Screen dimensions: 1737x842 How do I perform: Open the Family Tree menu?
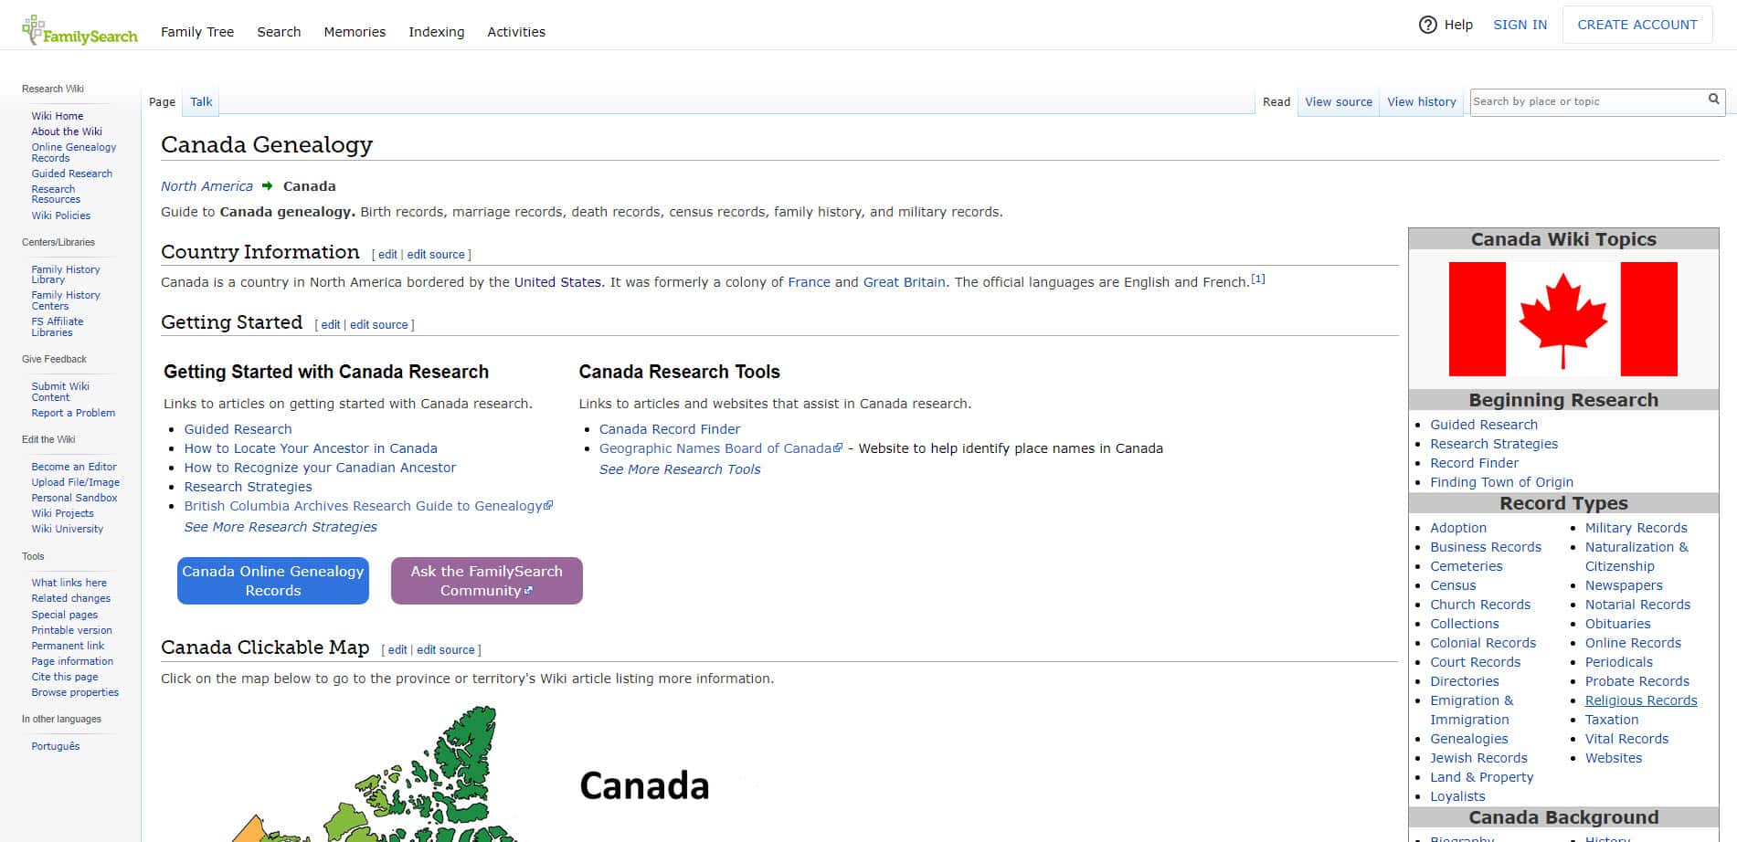pyautogui.click(x=197, y=32)
